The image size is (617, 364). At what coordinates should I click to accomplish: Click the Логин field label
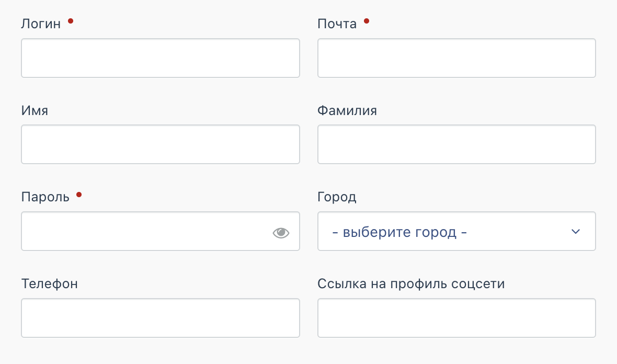click(x=41, y=23)
